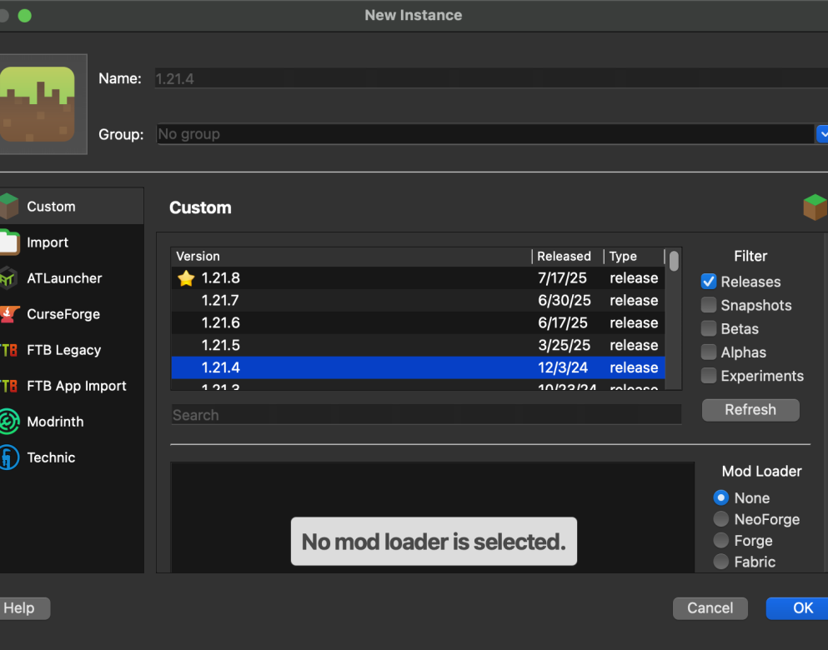Click the Modrinth icon in sidebar

tap(8, 422)
